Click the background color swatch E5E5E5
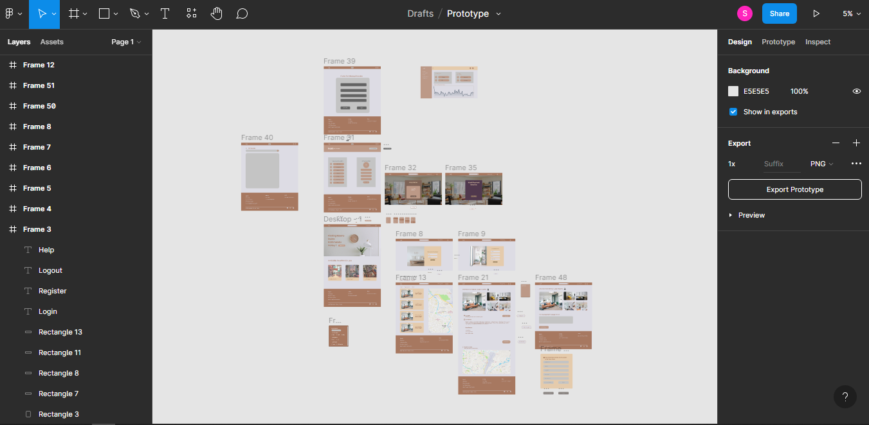This screenshot has height=425, width=869. pos(733,91)
